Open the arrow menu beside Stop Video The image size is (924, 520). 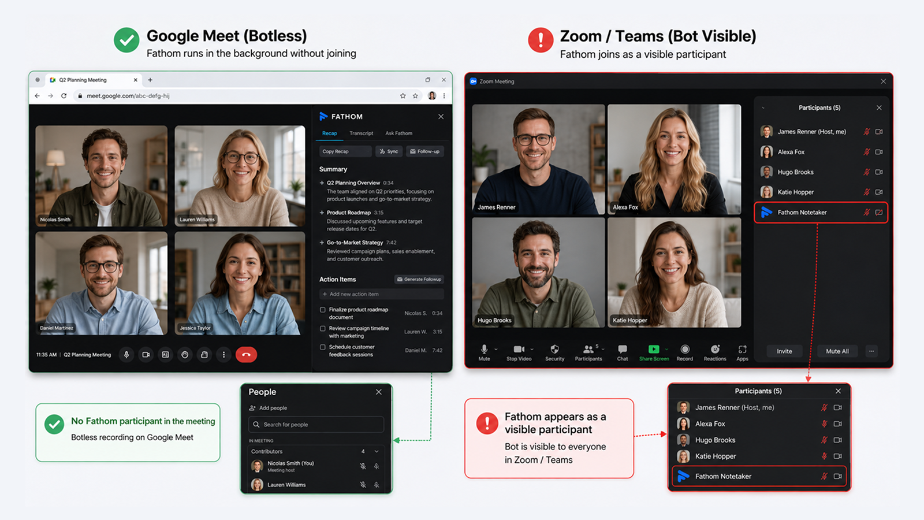[x=532, y=349]
